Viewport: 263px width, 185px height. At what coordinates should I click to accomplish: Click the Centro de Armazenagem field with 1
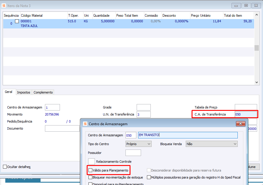(x=52, y=108)
